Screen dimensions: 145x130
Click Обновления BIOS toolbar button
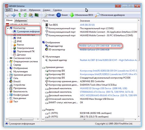[81, 15]
